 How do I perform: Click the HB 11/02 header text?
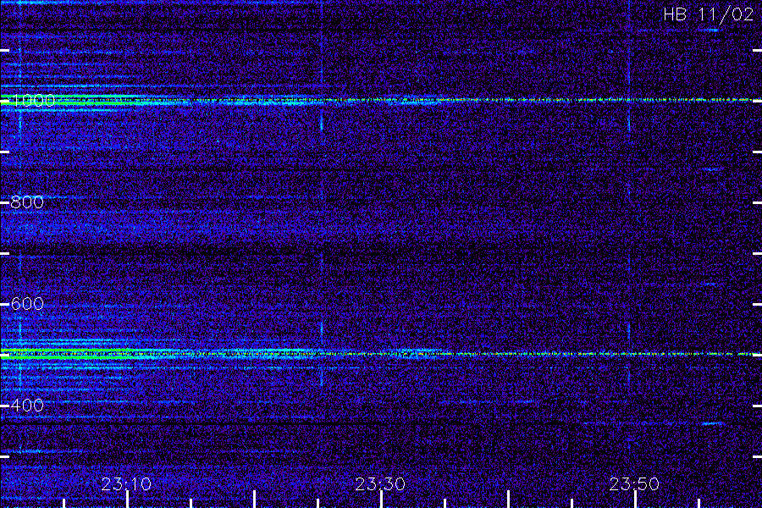click(709, 14)
